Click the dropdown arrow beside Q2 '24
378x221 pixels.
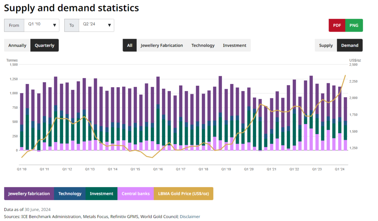[x=110, y=25]
